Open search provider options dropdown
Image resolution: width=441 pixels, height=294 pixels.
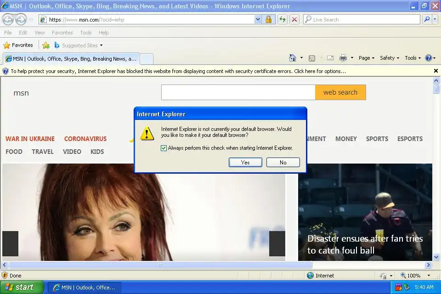tap(435, 19)
